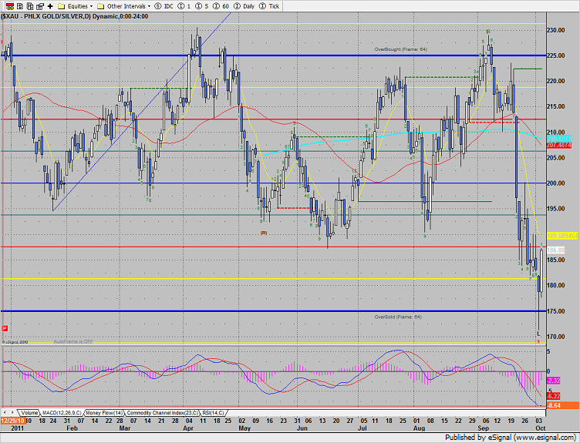The height and width of the screenshot is (443, 580).
Task: Expand the Other Intervals dropdown
Action: pos(123,6)
